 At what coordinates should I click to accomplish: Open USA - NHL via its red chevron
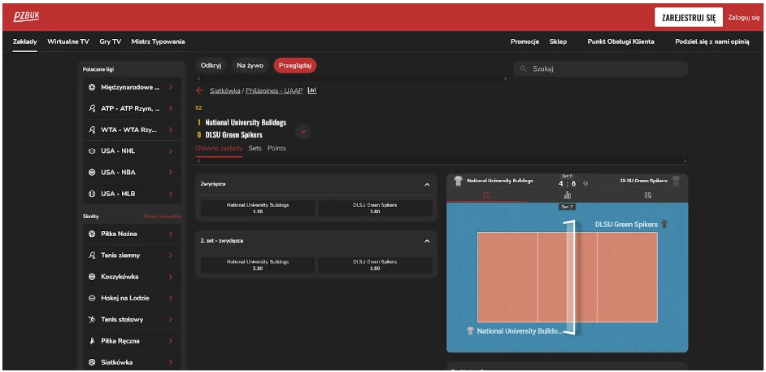click(171, 151)
